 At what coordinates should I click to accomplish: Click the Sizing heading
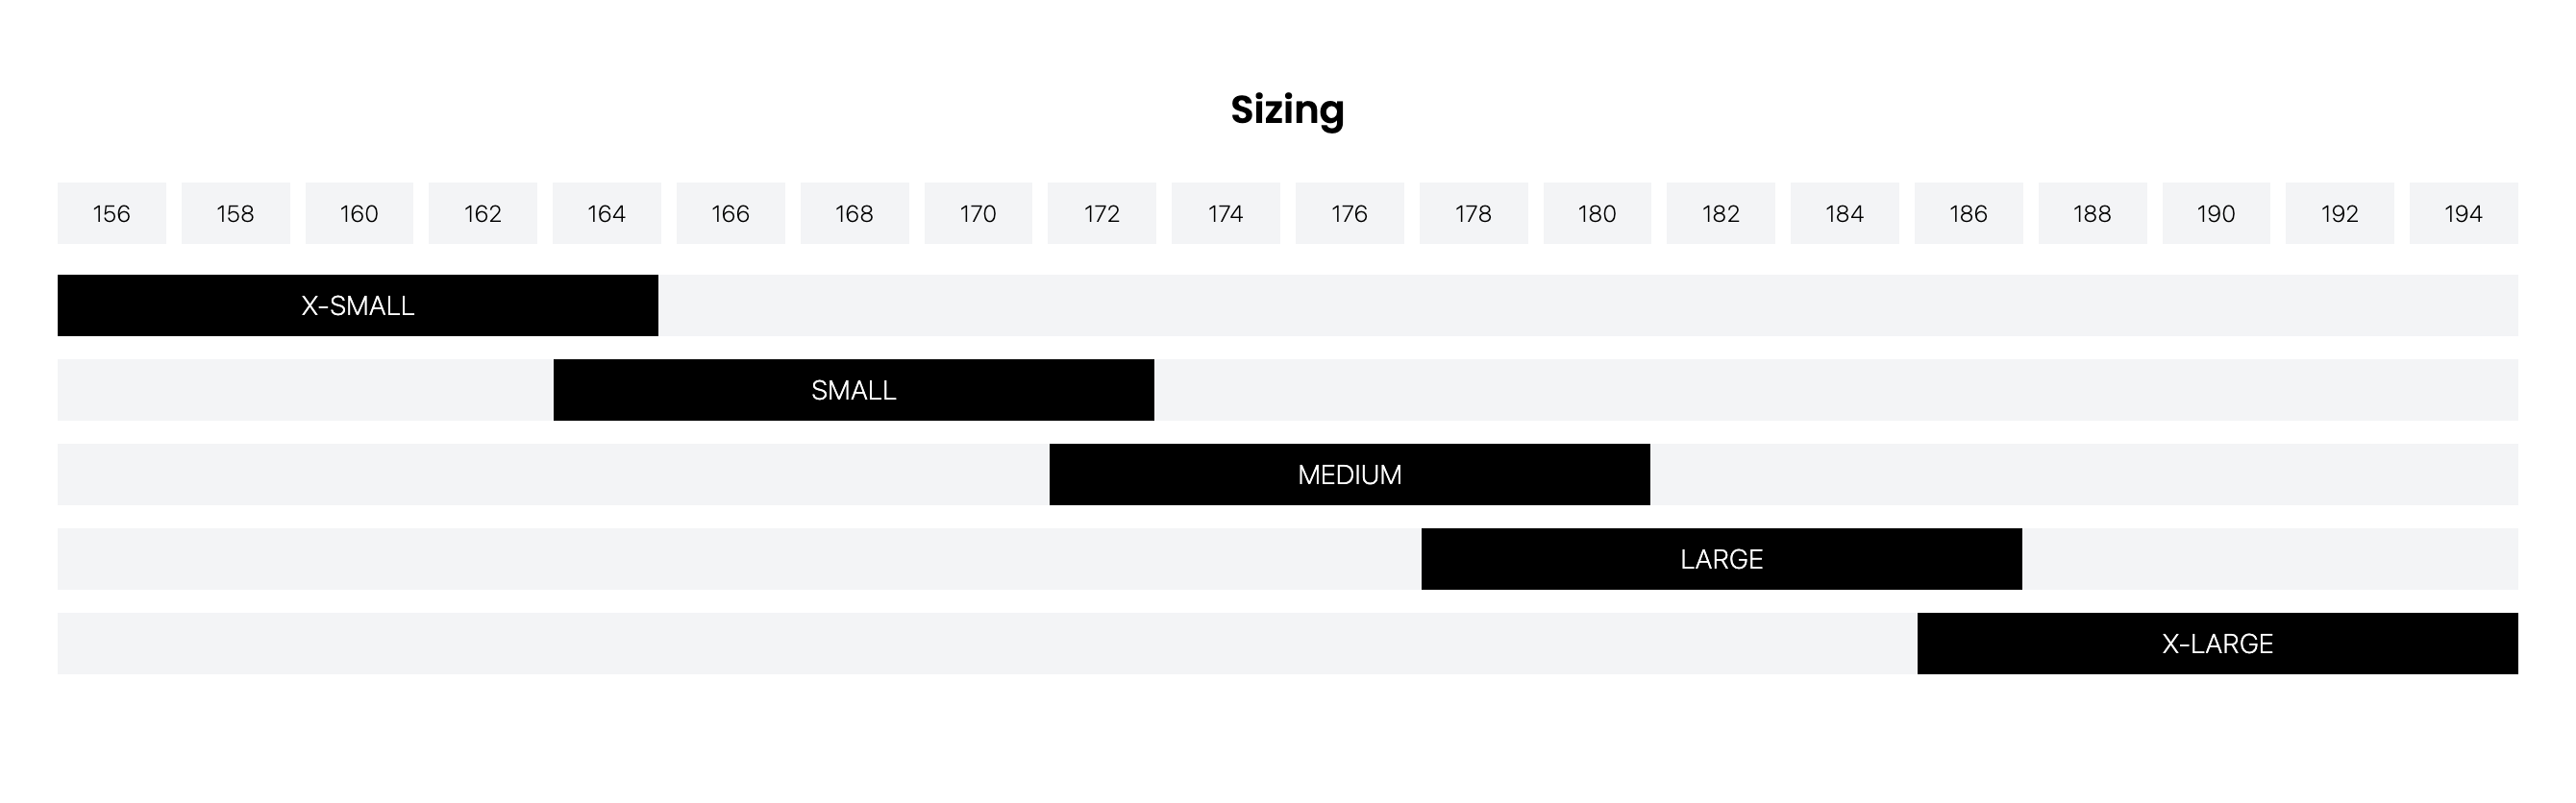point(1287,109)
